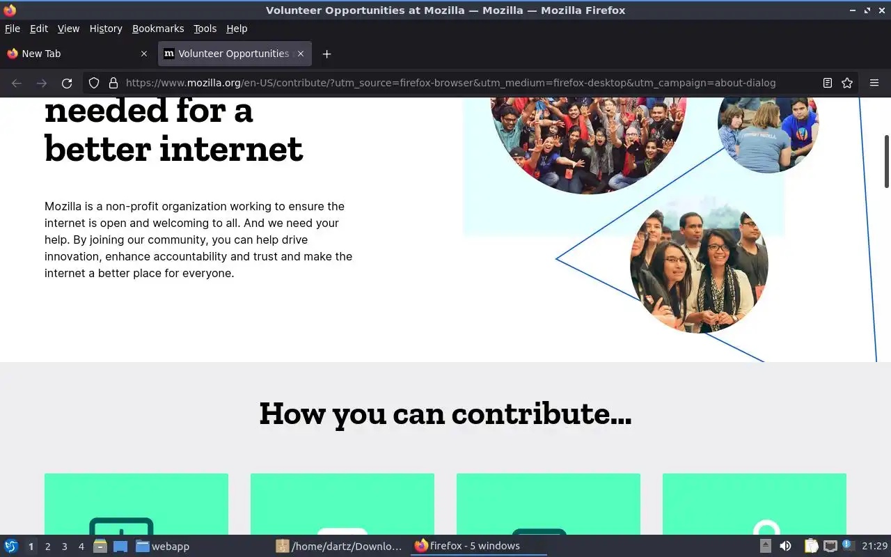The image size is (891, 557).
Task: Click the second green contribute card
Action: tap(342, 504)
